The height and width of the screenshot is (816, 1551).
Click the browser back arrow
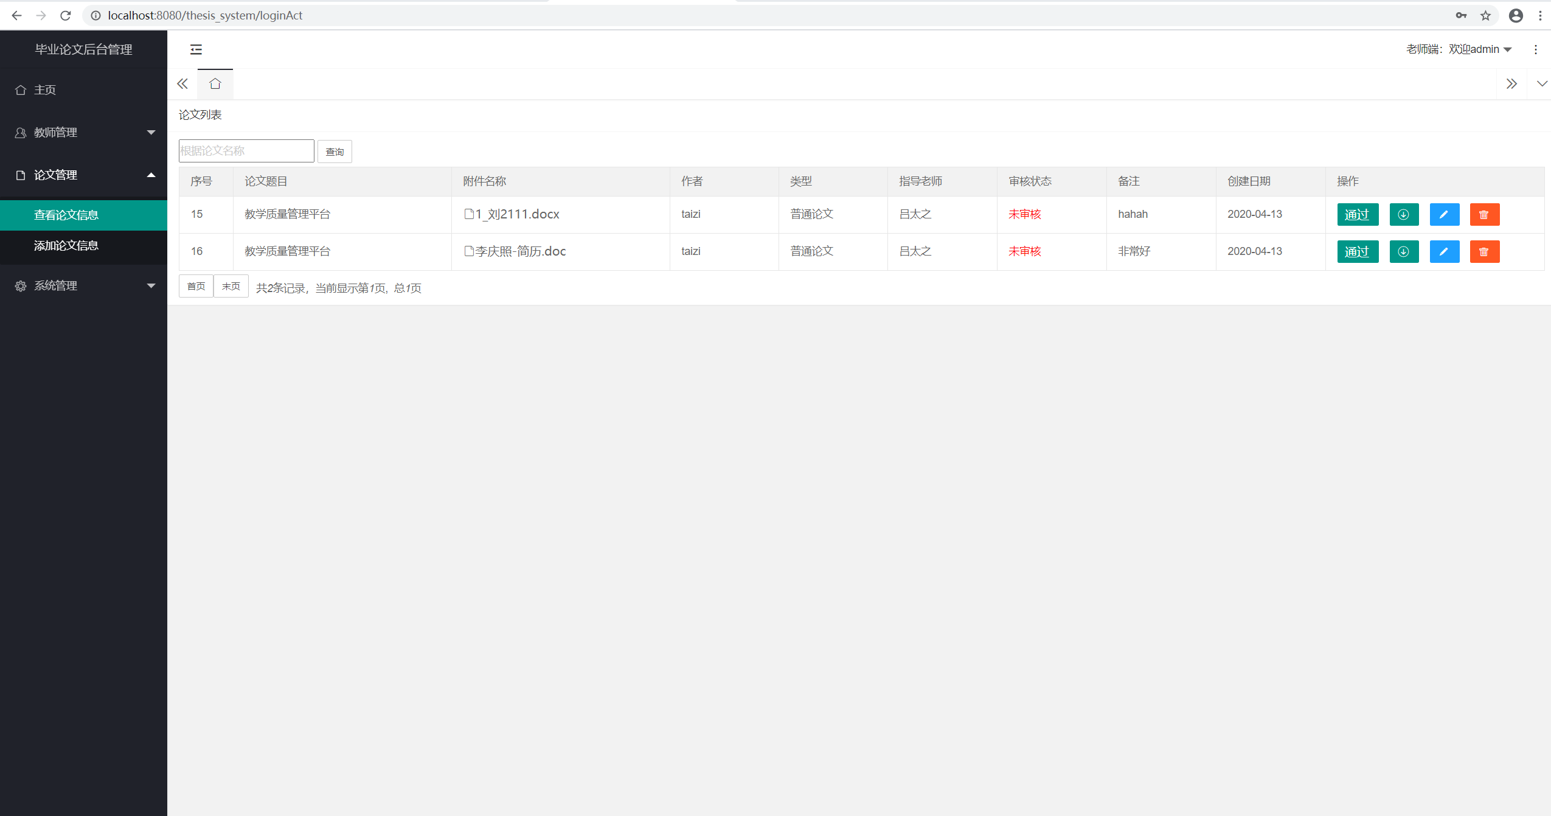click(x=16, y=15)
